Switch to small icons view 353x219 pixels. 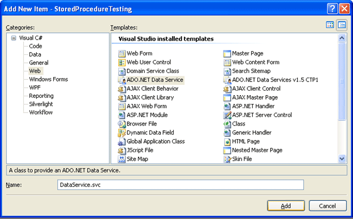point(342,25)
